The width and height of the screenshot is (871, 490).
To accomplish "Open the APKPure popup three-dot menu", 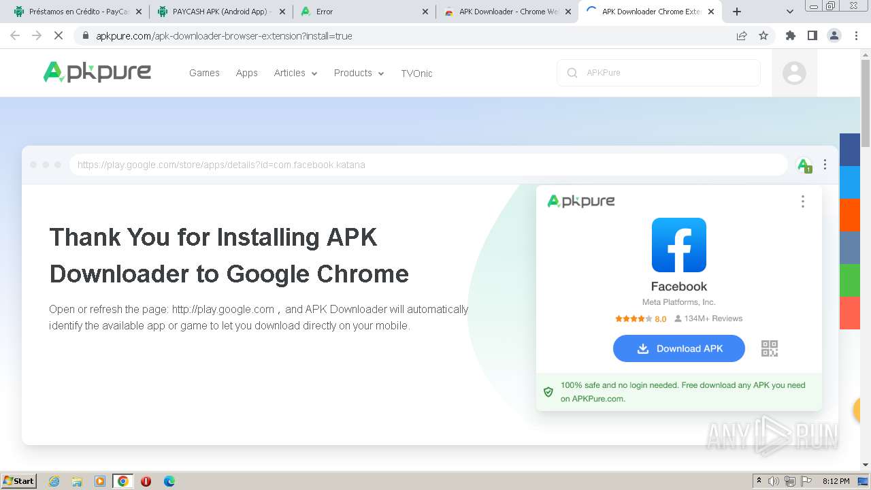I will coord(803,201).
